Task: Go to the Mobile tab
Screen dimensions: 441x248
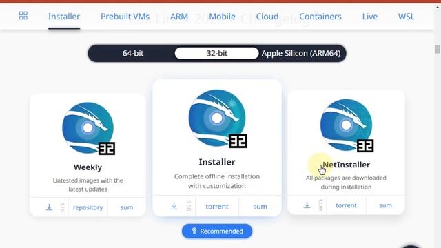Action: coord(222,17)
